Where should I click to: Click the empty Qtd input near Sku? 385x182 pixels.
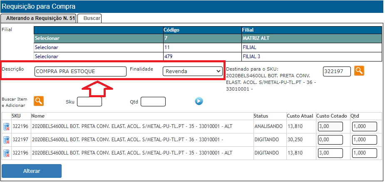[x=153, y=101]
